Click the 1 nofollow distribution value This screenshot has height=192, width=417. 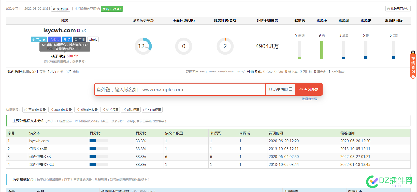[x=336, y=72]
